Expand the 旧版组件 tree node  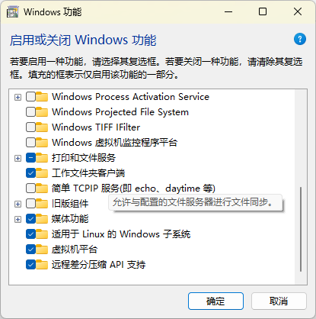[18, 204]
